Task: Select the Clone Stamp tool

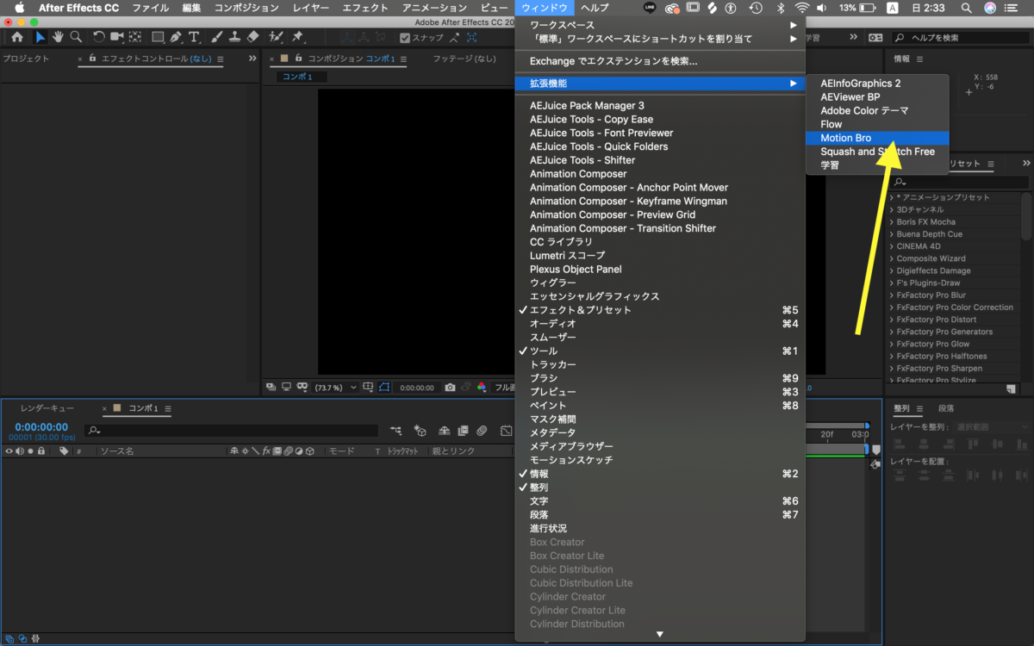Action: pos(234,38)
